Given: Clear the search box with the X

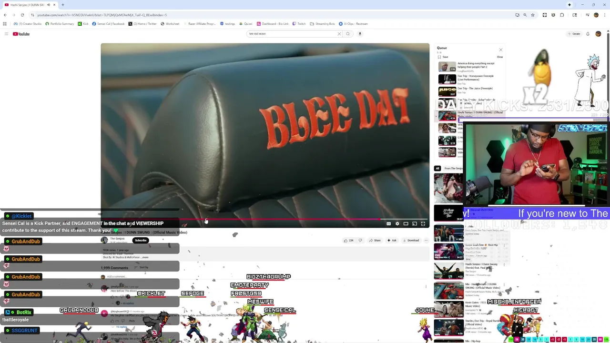Looking at the screenshot, I should point(339,34).
